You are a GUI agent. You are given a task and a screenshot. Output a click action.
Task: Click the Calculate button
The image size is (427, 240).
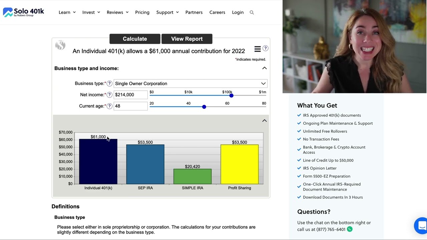pos(135,39)
